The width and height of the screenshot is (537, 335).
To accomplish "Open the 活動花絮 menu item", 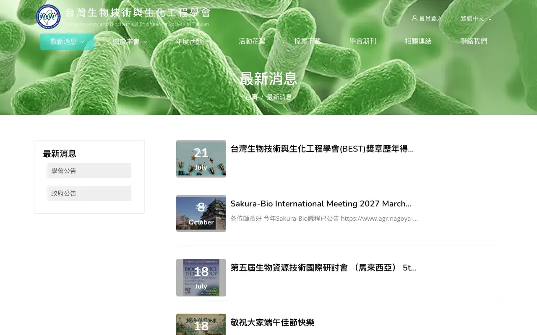I will tap(252, 41).
